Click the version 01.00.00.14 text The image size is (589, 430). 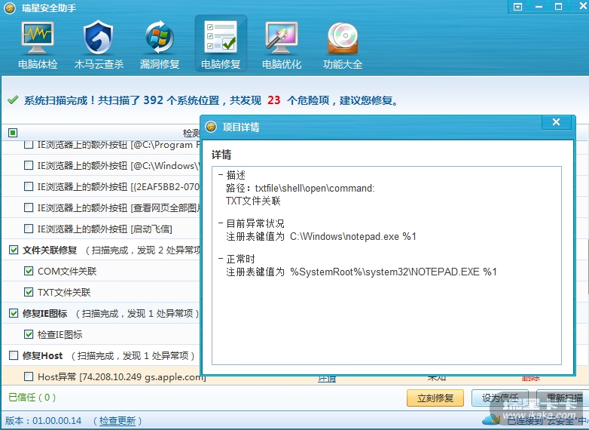pyautogui.click(x=56, y=421)
